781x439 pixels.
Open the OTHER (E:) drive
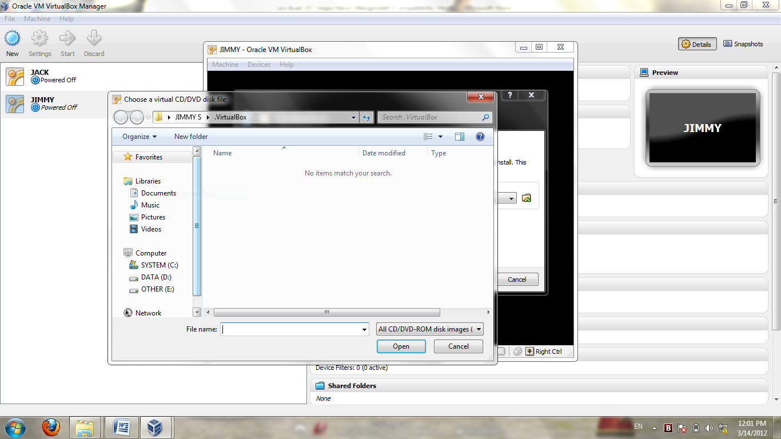pyautogui.click(x=157, y=289)
